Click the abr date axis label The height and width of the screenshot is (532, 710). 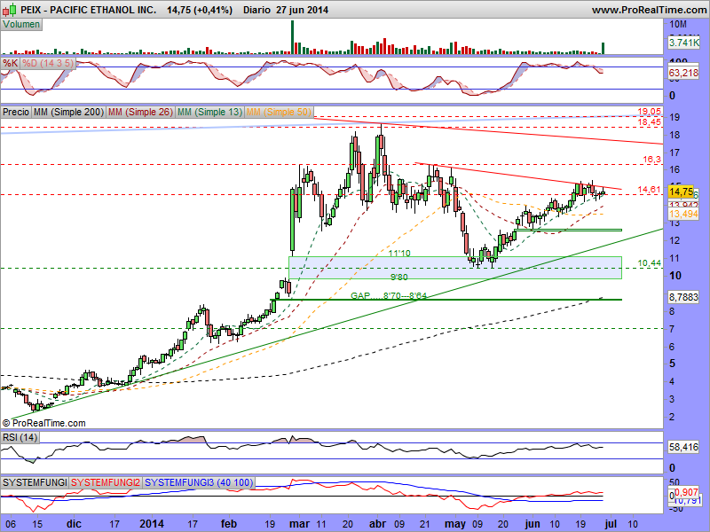pyautogui.click(x=378, y=524)
